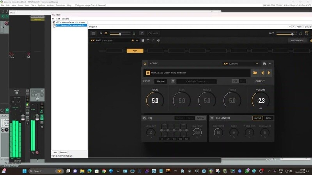Adjust the Genome OUT level slider handle
312x175 pixels.
[x=292, y=34]
